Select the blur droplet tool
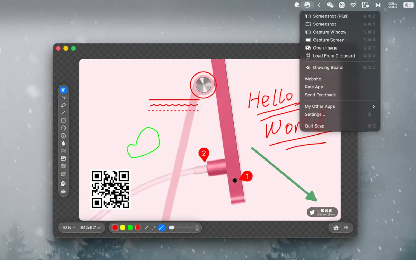Viewport: 416px width, 260px height. click(63, 143)
